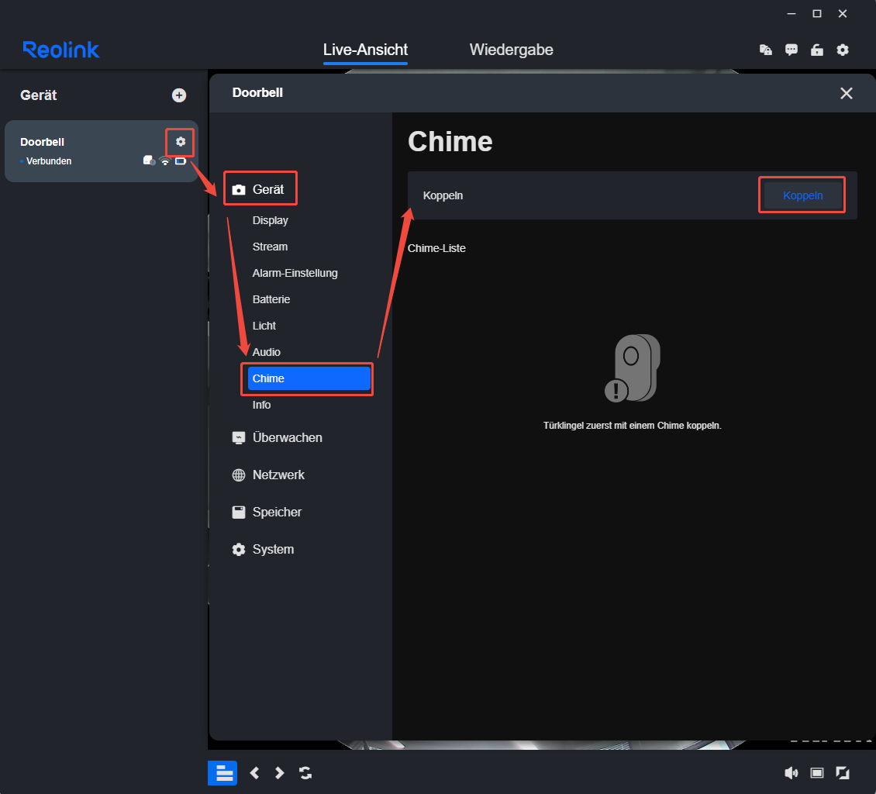
Task: Add a new device with plus icon
Action: point(179,95)
